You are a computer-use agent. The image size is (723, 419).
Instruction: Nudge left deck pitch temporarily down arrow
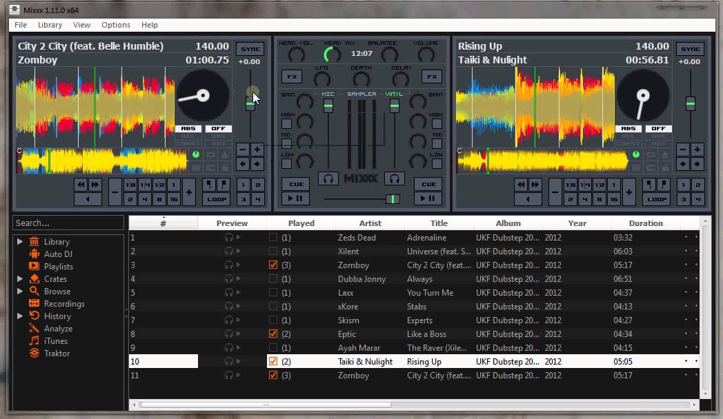click(x=243, y=163)
